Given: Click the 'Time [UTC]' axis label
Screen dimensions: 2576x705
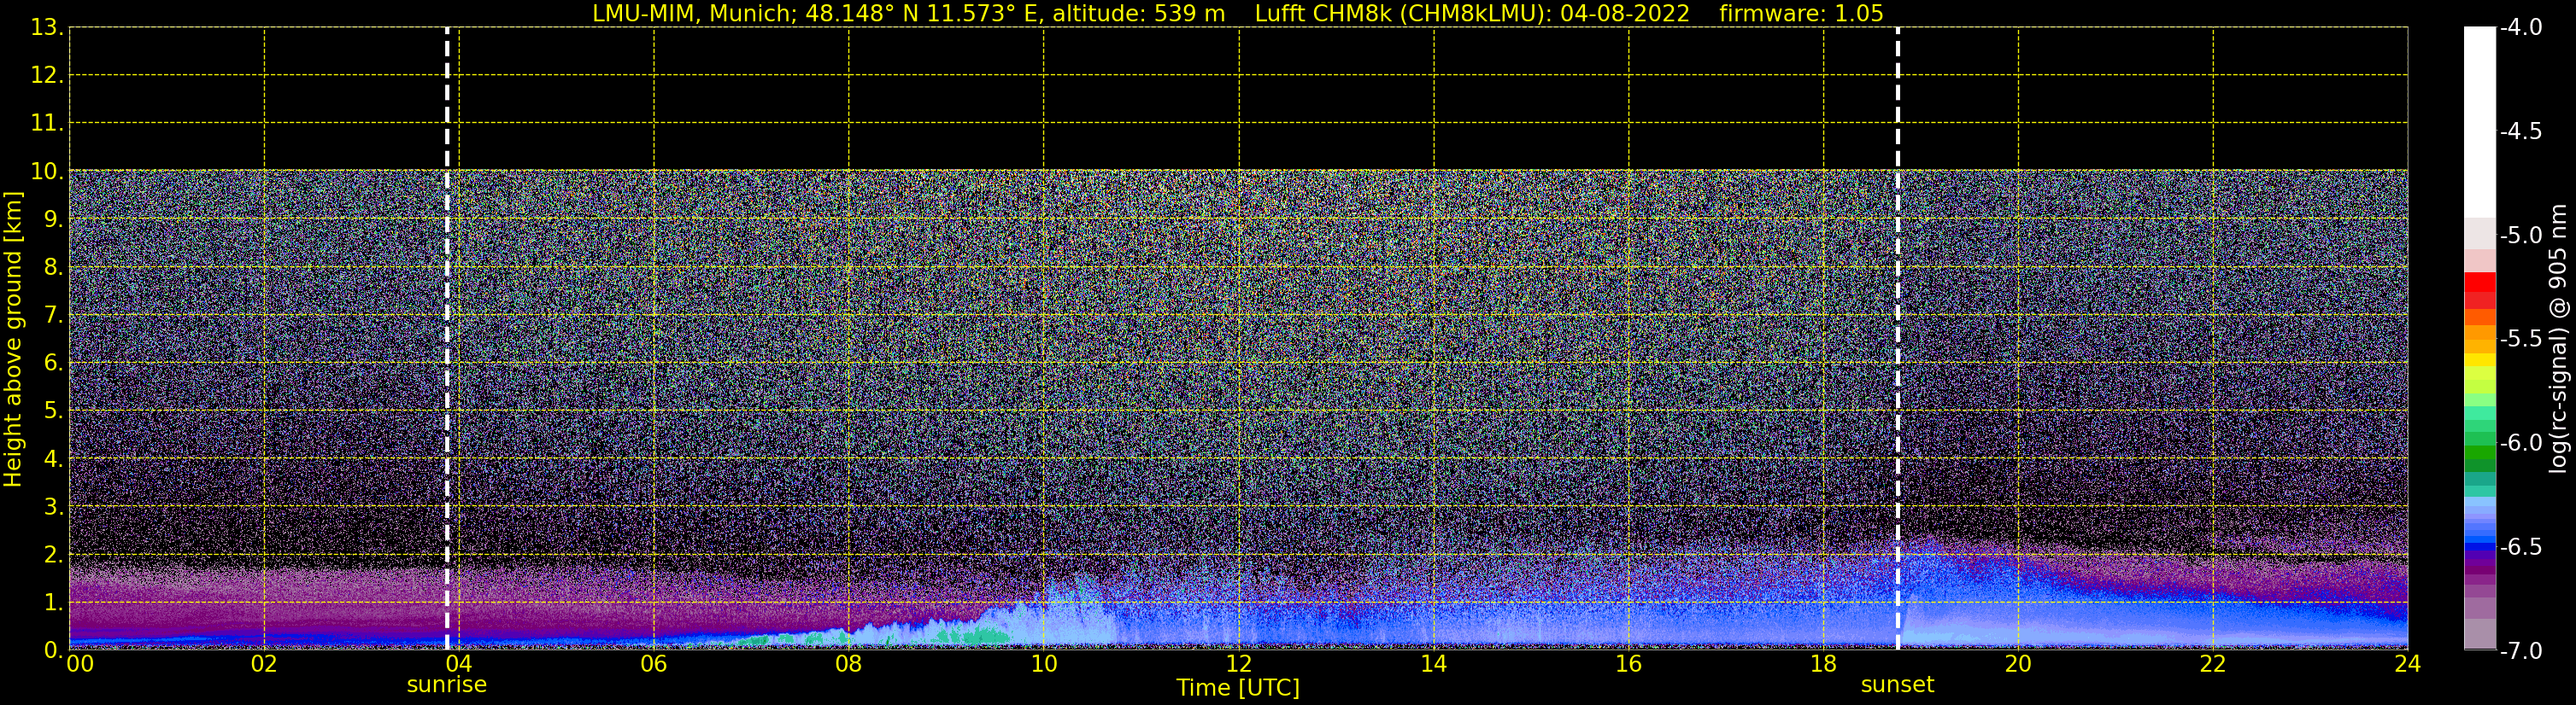Looking at the screenshot, I should coord(1238,687).
